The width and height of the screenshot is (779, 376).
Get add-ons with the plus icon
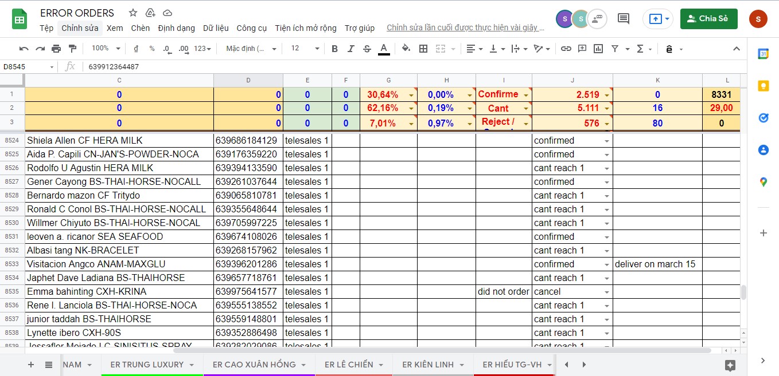(x=763, y=233)
